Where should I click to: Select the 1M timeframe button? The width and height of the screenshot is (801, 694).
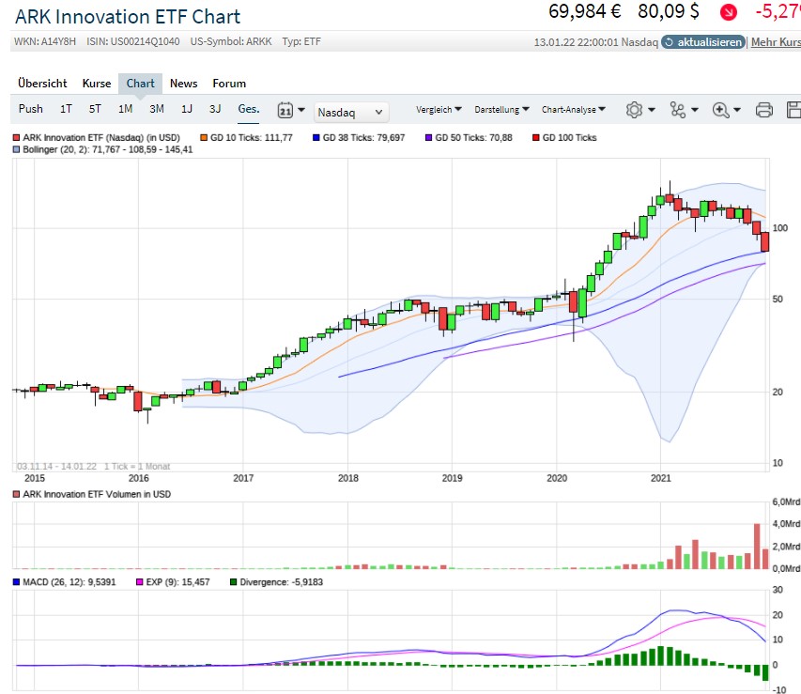(x=125, y=109)
